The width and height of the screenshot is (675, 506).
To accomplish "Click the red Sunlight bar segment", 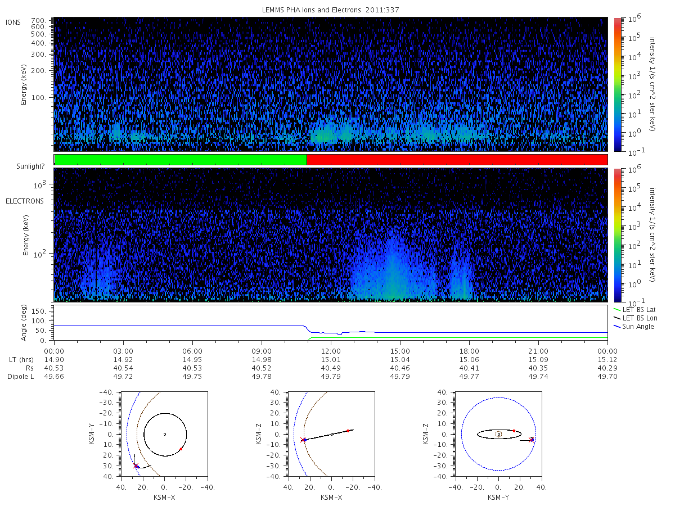I will [457, 160].
